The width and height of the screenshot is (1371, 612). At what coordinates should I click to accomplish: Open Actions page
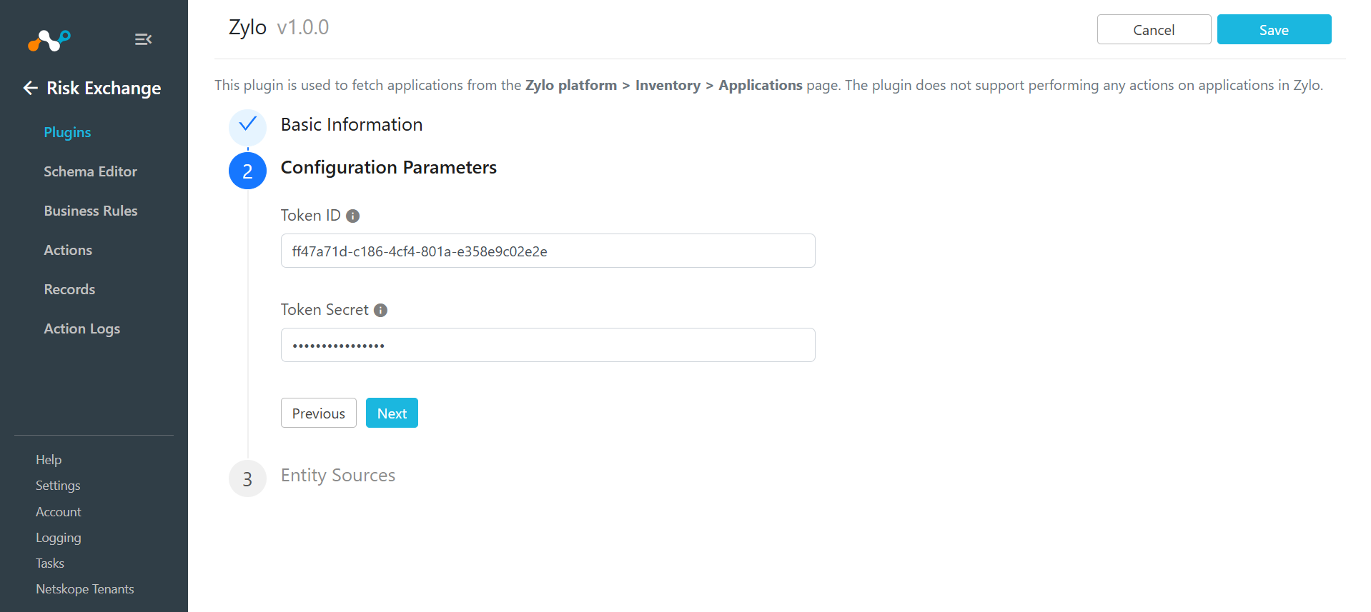point(68,250)
